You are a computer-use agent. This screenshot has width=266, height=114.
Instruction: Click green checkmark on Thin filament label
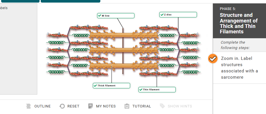click(x=140, y=90)
